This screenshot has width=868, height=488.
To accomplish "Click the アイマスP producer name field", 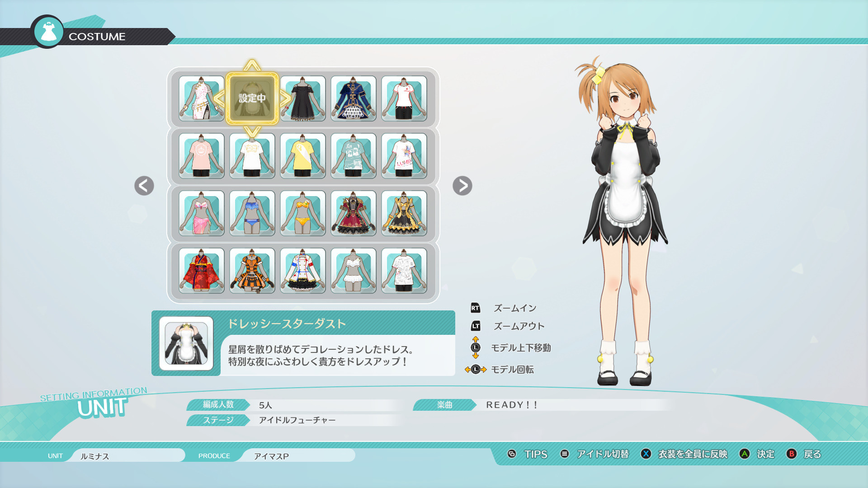I will pyautogui.click(x=297, y=455).
